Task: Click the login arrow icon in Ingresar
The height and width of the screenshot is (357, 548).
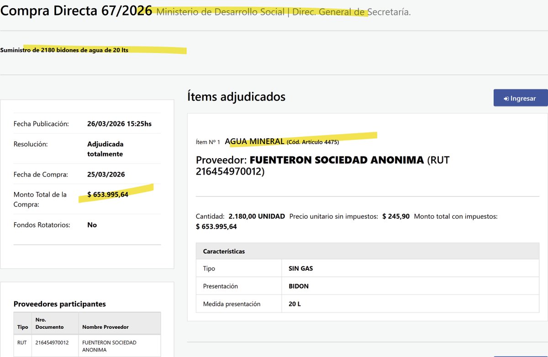Action: click(506, 98)
